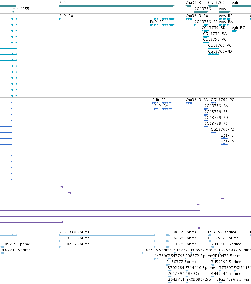Select the RH56377.5prime cDNA entry
The width and height of the screenshot is (251, 284).
click(181, 262)
